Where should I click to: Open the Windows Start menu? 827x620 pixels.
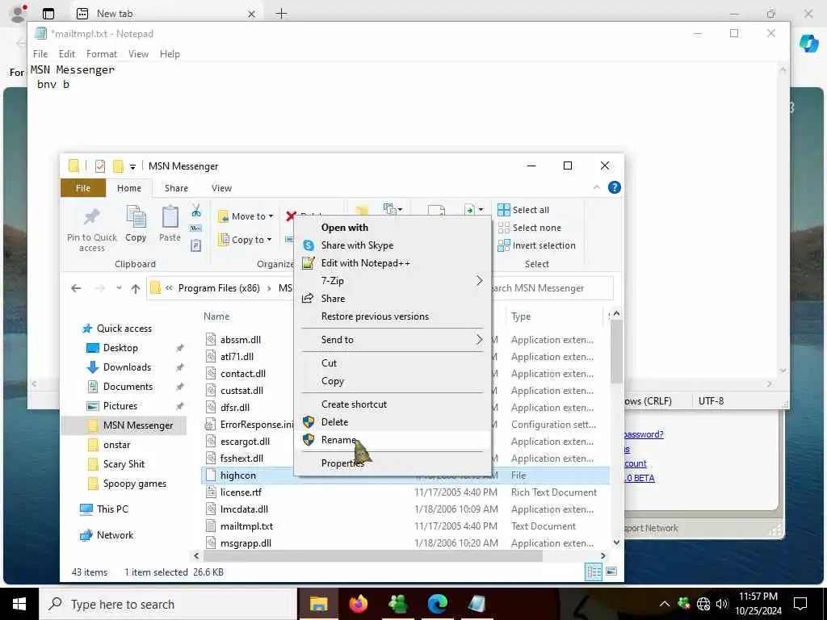tap(19, 604)
